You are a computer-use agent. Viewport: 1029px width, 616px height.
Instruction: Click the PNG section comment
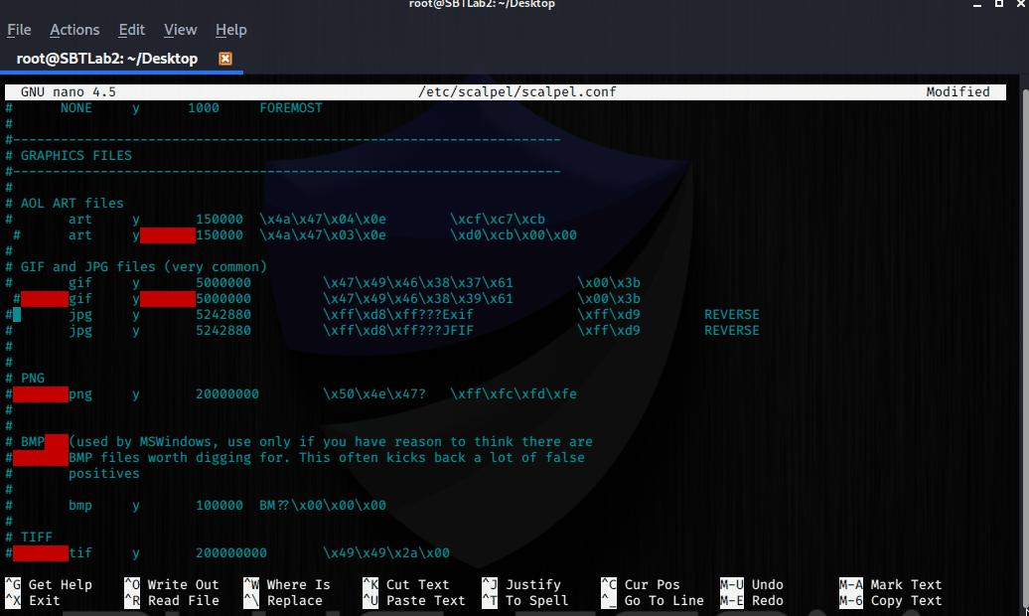25,379
